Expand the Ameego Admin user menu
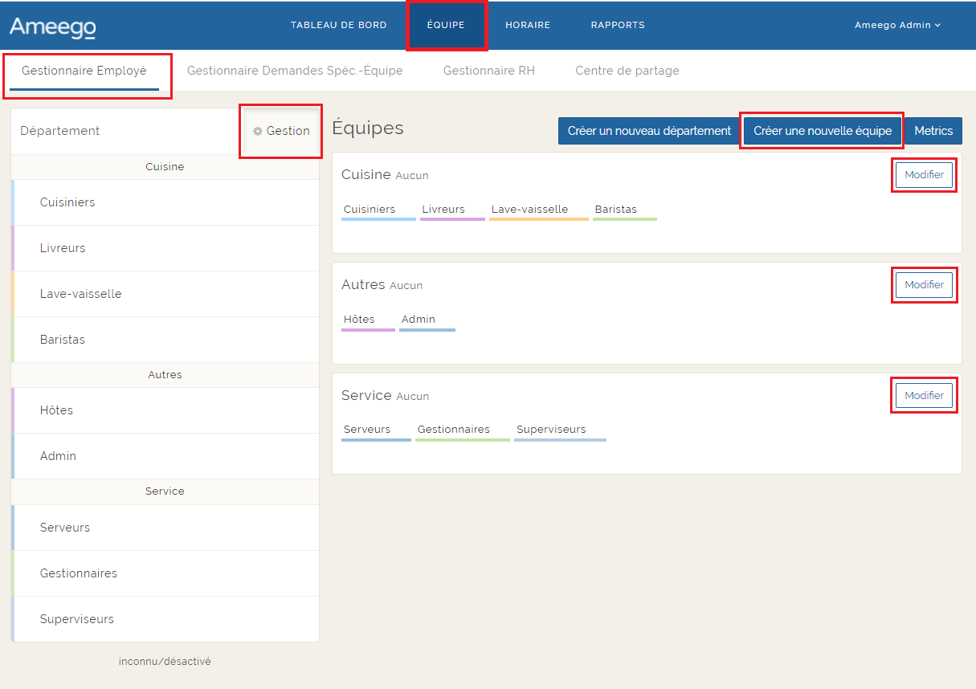Screen dimensions: 976x689 tap(896, 25)
